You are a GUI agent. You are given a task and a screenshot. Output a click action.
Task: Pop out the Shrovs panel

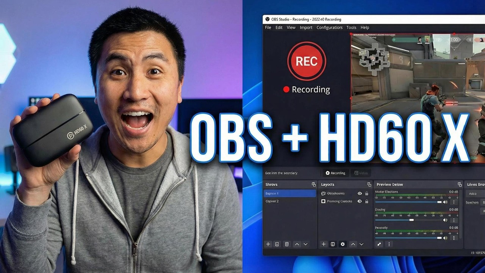point(314,184)
